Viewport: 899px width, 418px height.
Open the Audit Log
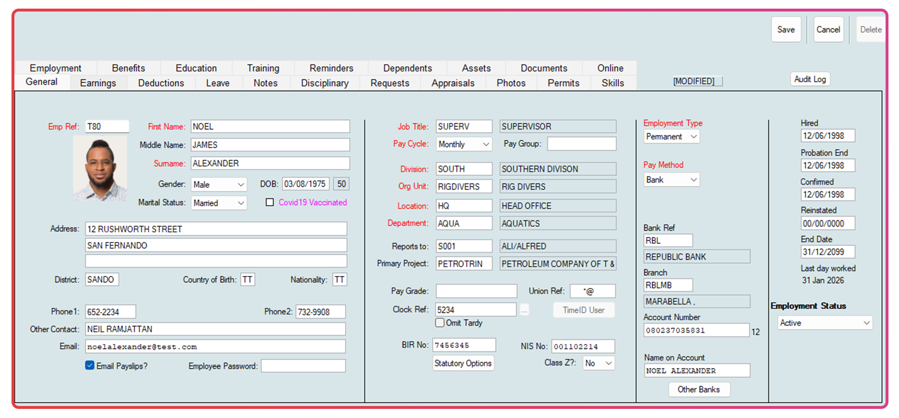[x=810, y=79]
